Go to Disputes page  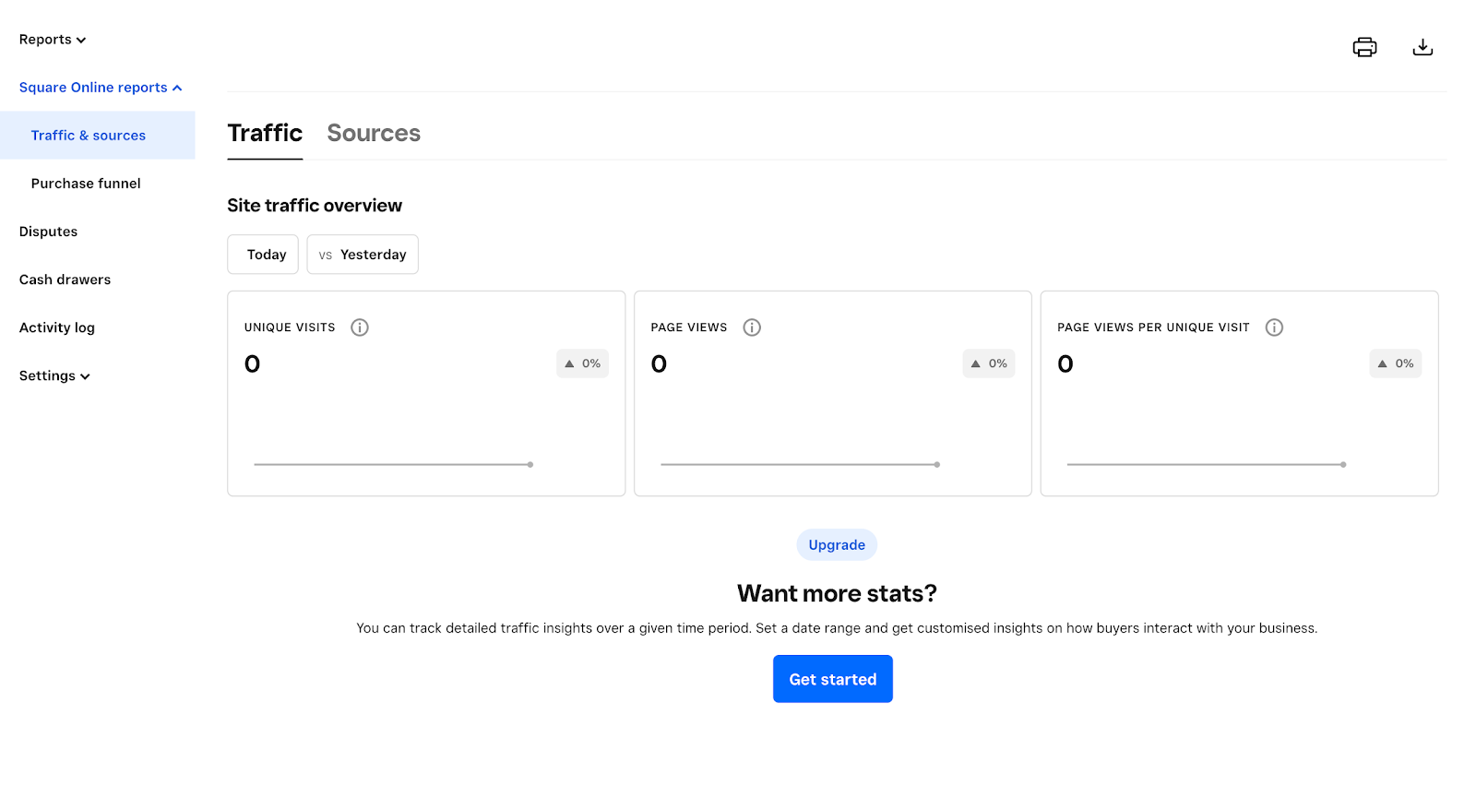(x=48, y=232)
